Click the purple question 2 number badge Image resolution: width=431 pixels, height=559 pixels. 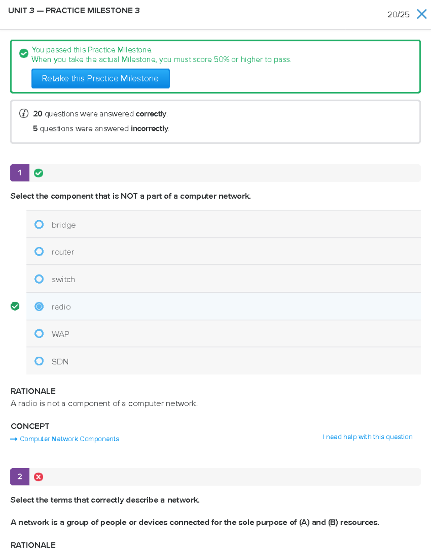(x=20, y=477)
